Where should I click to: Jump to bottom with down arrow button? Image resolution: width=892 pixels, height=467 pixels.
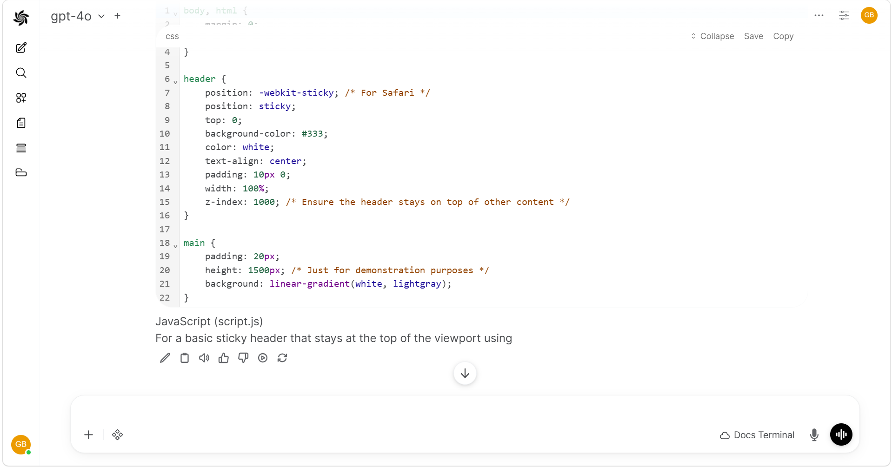[465, 373]
